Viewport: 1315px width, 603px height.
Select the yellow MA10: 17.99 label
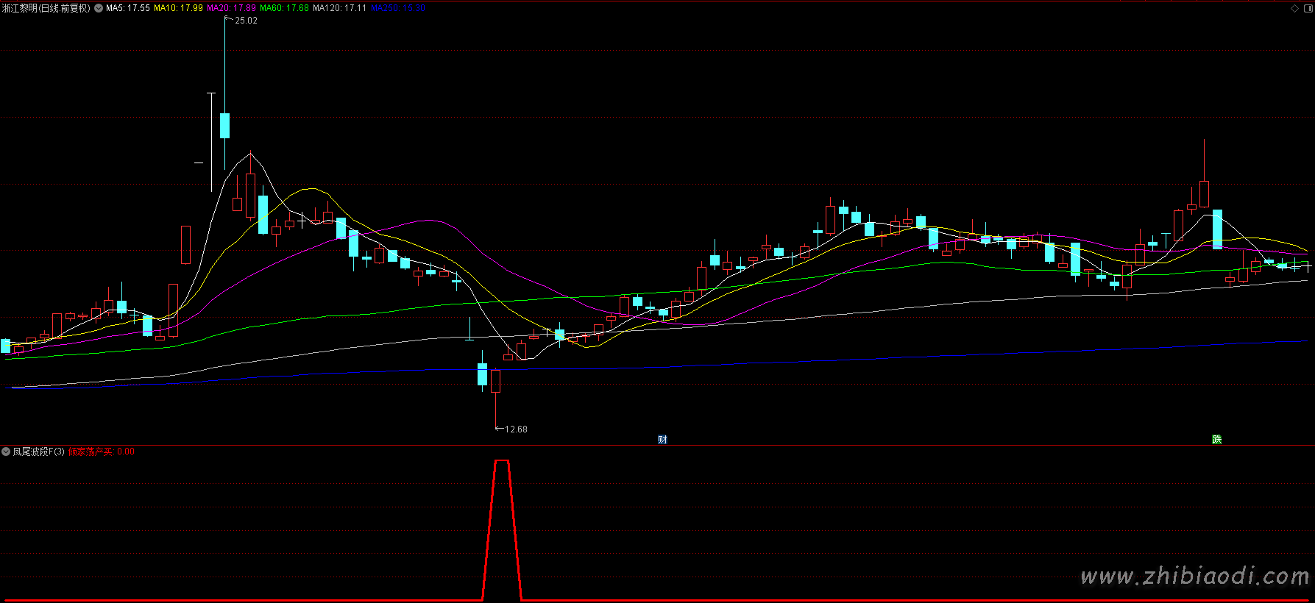coord(178,8)
